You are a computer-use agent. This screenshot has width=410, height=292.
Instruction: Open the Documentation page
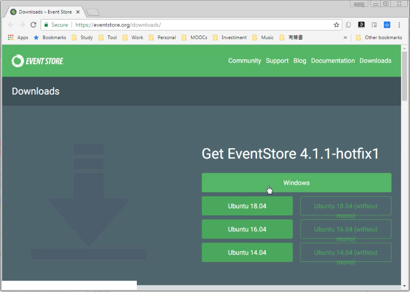[333, 61]
